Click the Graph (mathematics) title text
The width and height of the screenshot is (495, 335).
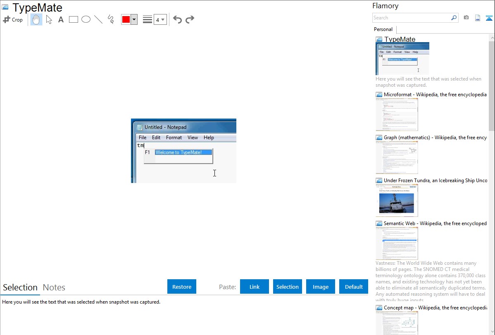click(x=435, y=138)
